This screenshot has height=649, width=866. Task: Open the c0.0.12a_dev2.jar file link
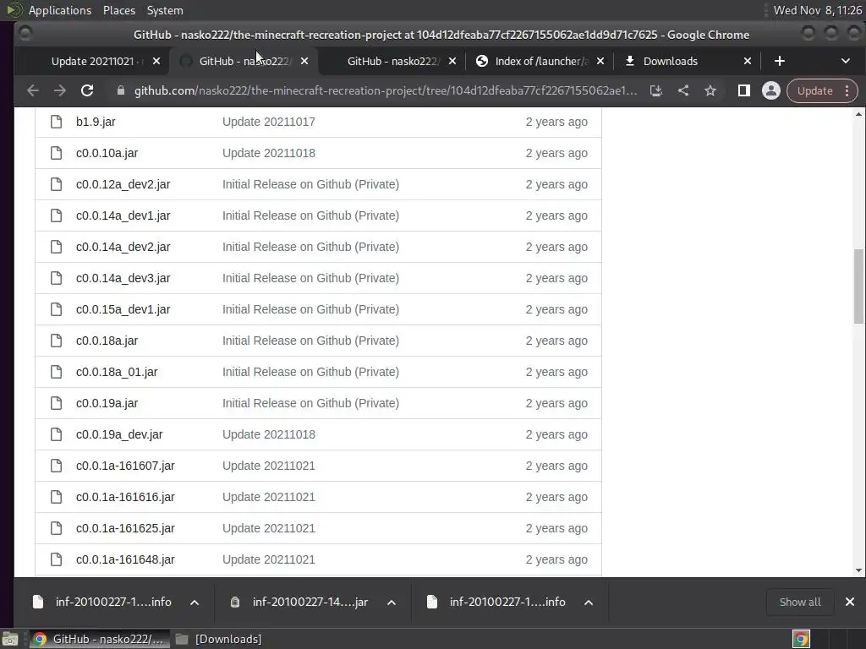[123, 184]
